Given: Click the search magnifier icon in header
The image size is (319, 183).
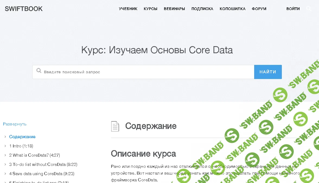Looking at the screenshot, I should point(309,8).
